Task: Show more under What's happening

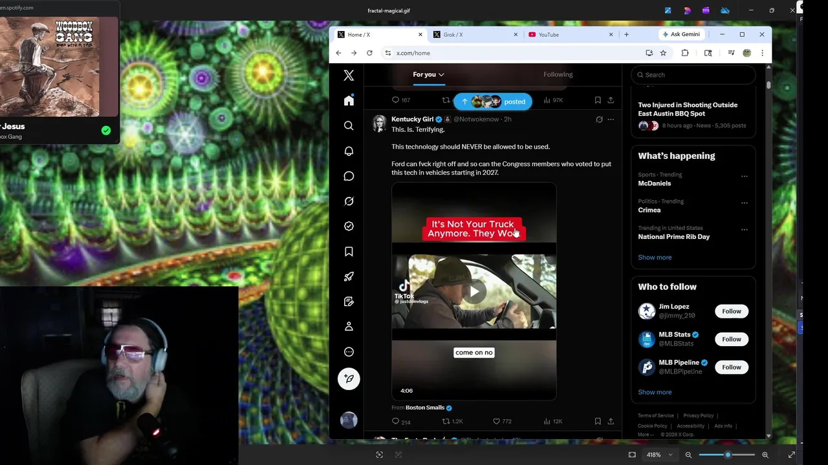Action: 655,257
